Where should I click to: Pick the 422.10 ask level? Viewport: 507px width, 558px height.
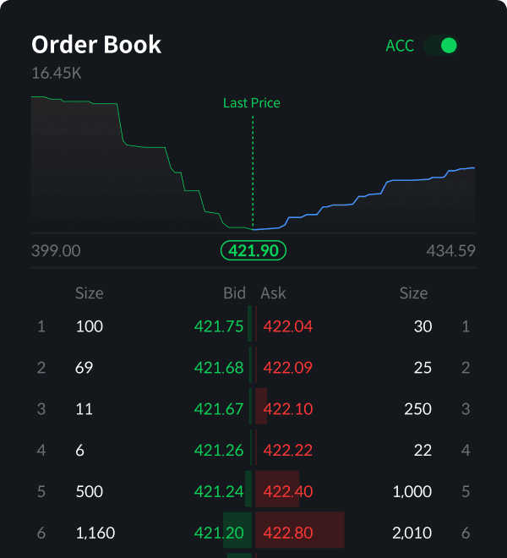(288, 409)
